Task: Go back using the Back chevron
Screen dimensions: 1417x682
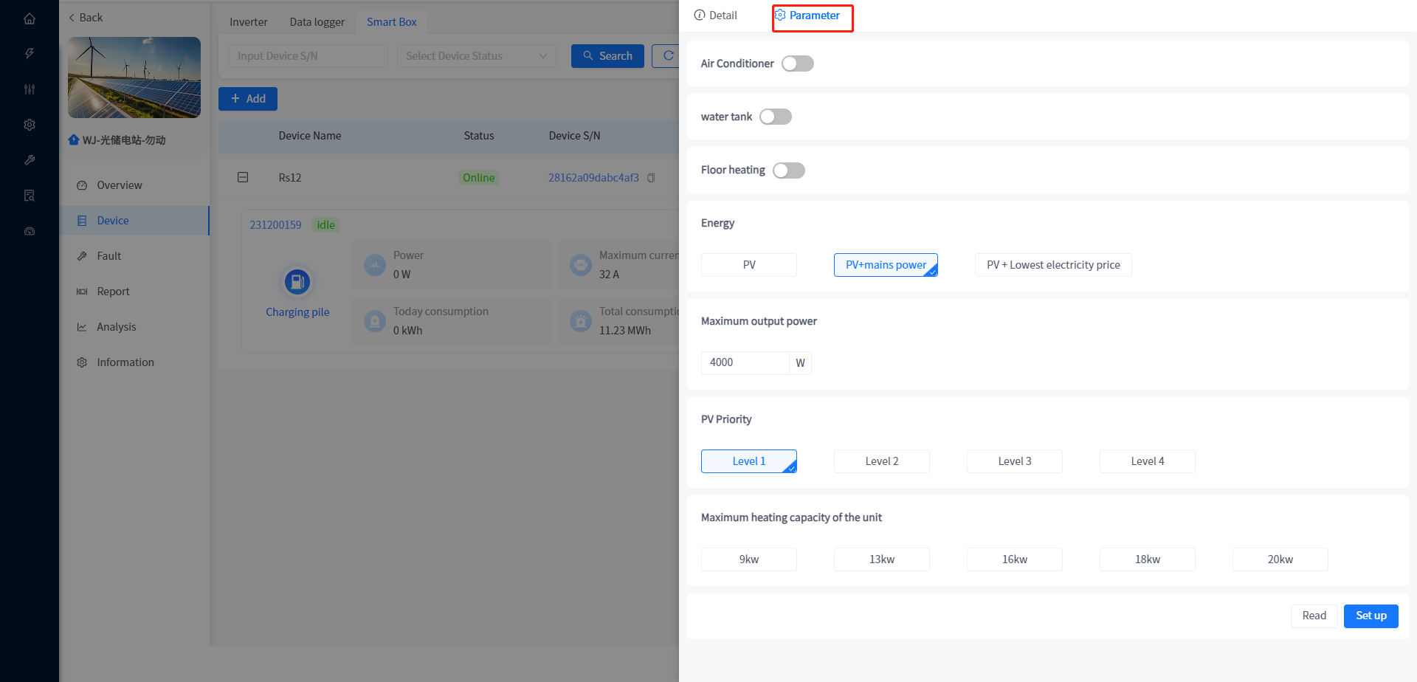Action: coord(72,18)
